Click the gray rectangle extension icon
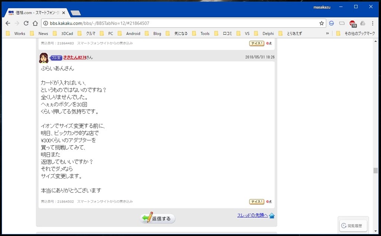Viewport: 381px width, 236px height. point(342,23)
